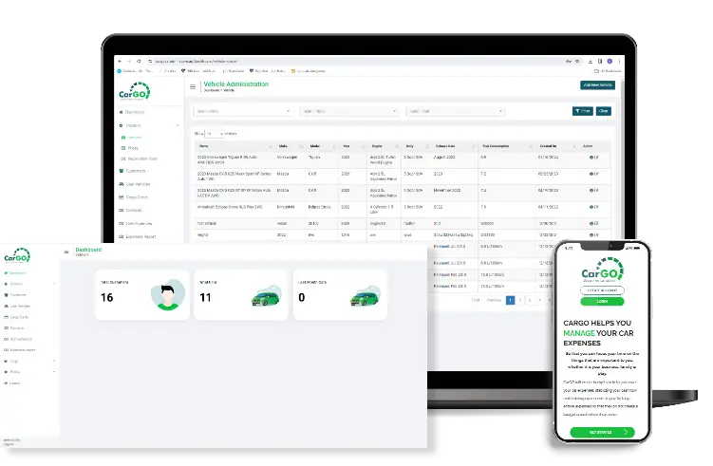Screen dimensions: 713x466
Task: Click the Add New Vehicle button
Action: click(x=597, y=85)
